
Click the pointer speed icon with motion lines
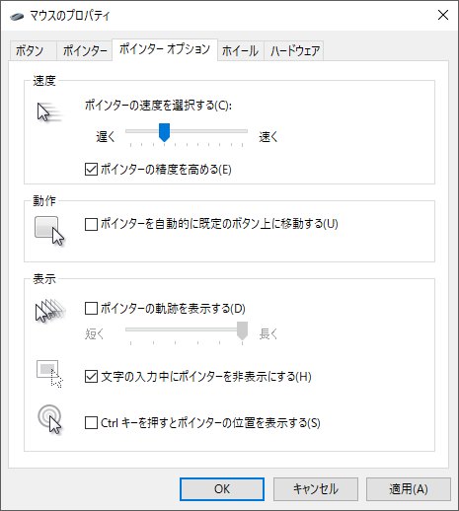(x=49, y=112)
